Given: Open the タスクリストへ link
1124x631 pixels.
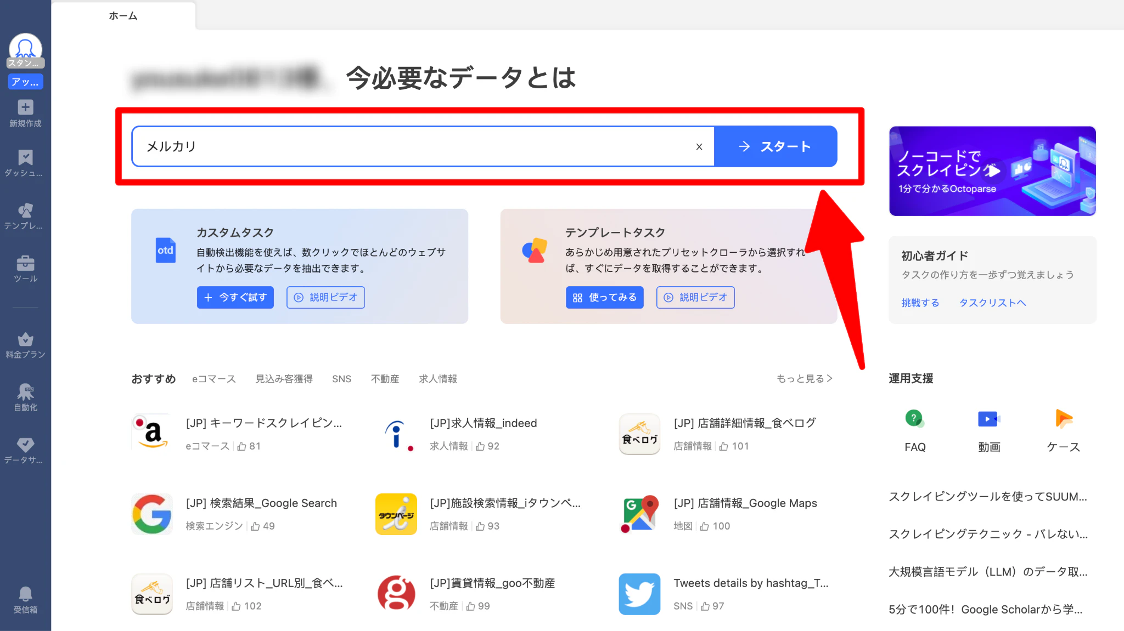Looking at the screenshot, I should pyautogui.click(x=992, y=303).
